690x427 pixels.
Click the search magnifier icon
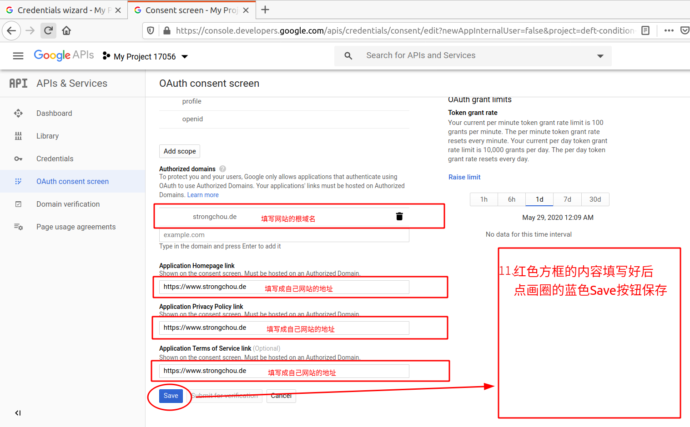[x=348, y=55]
